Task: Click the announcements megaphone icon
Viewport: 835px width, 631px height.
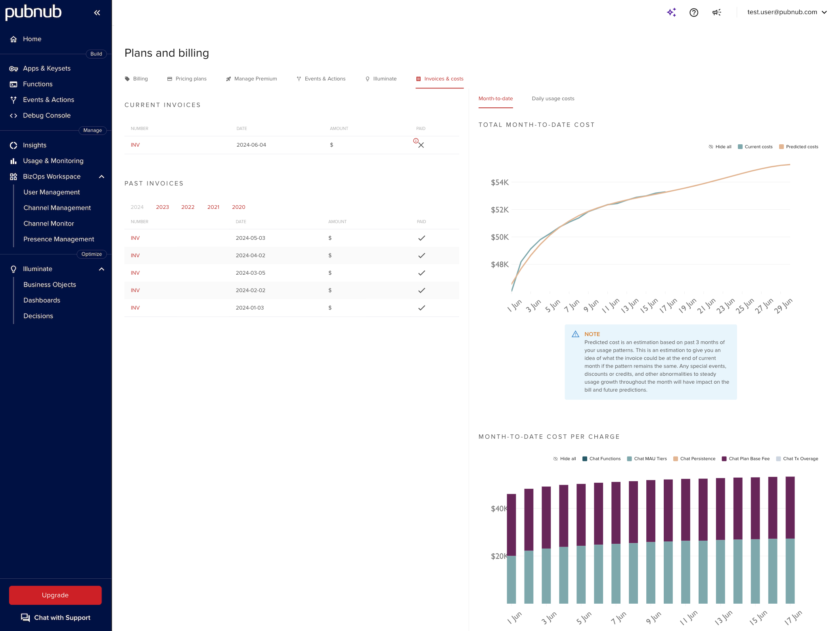Action: (x=716, y=12)
